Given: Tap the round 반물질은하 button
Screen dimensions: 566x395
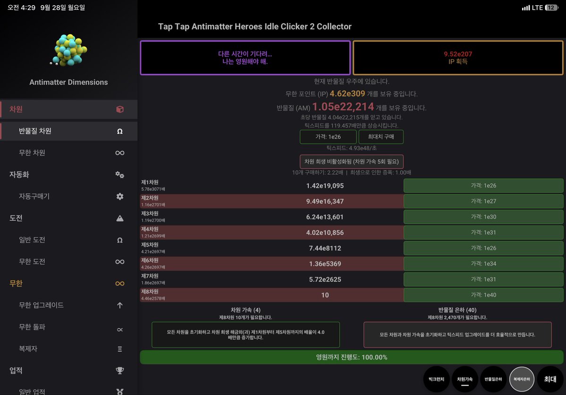Looking at the screenshot, I should click(493, 379).
